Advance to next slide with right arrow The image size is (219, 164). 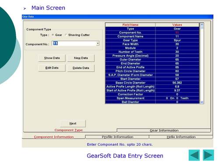tap(208, 155)
